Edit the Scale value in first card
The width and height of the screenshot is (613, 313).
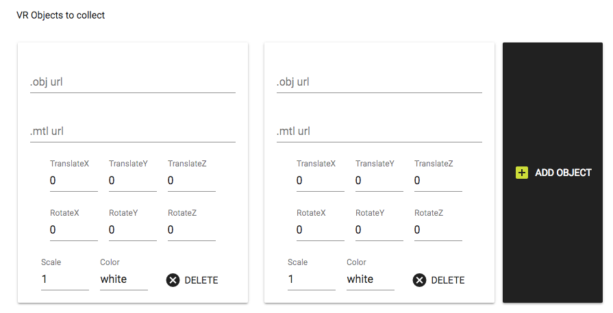click(64, 279)
